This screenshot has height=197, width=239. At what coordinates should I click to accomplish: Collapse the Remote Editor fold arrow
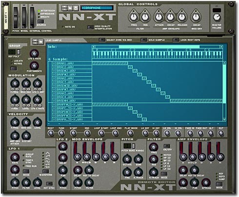point(6,39)
